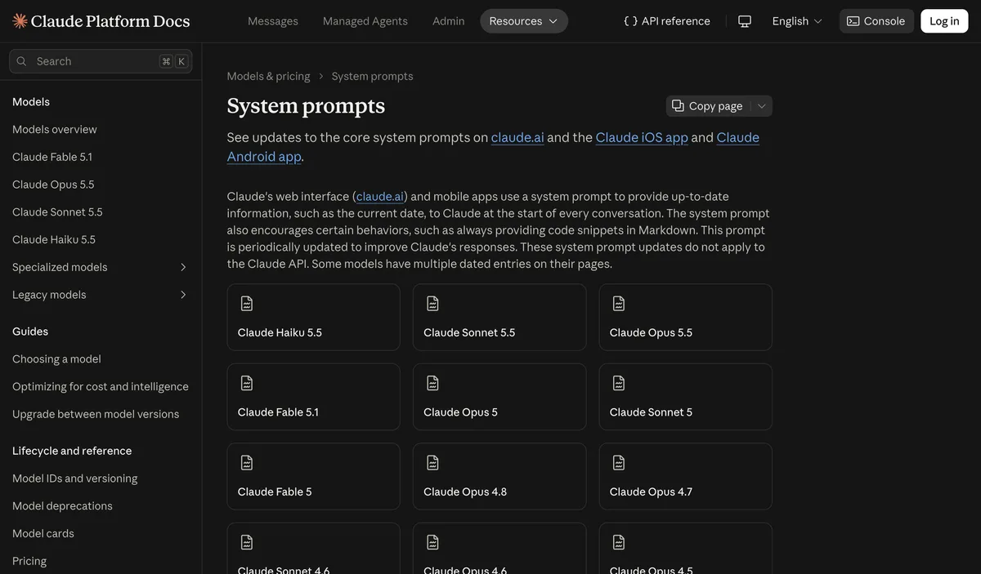Click the search magnifier icon
Image resolution: width=981 pixels, height=574 pixels.
[23, 61]
